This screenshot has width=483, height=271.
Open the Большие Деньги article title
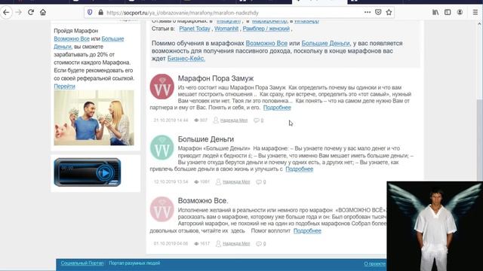(x=206, y=139)
